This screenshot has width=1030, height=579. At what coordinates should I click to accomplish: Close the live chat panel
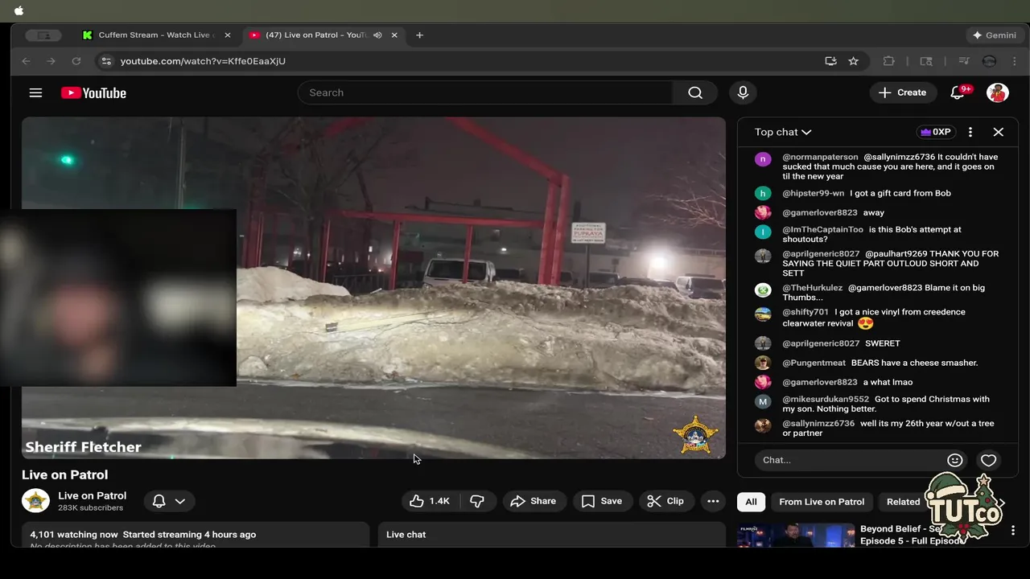pyautogui.click(x=998, y=132)
